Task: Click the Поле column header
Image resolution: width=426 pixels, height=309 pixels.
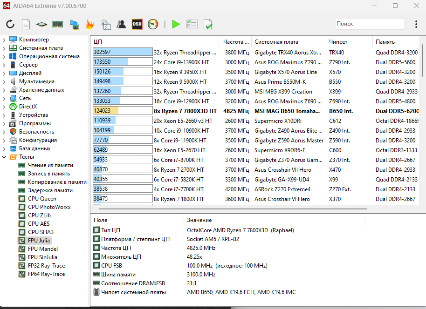Action: click(x=137, y=220)
